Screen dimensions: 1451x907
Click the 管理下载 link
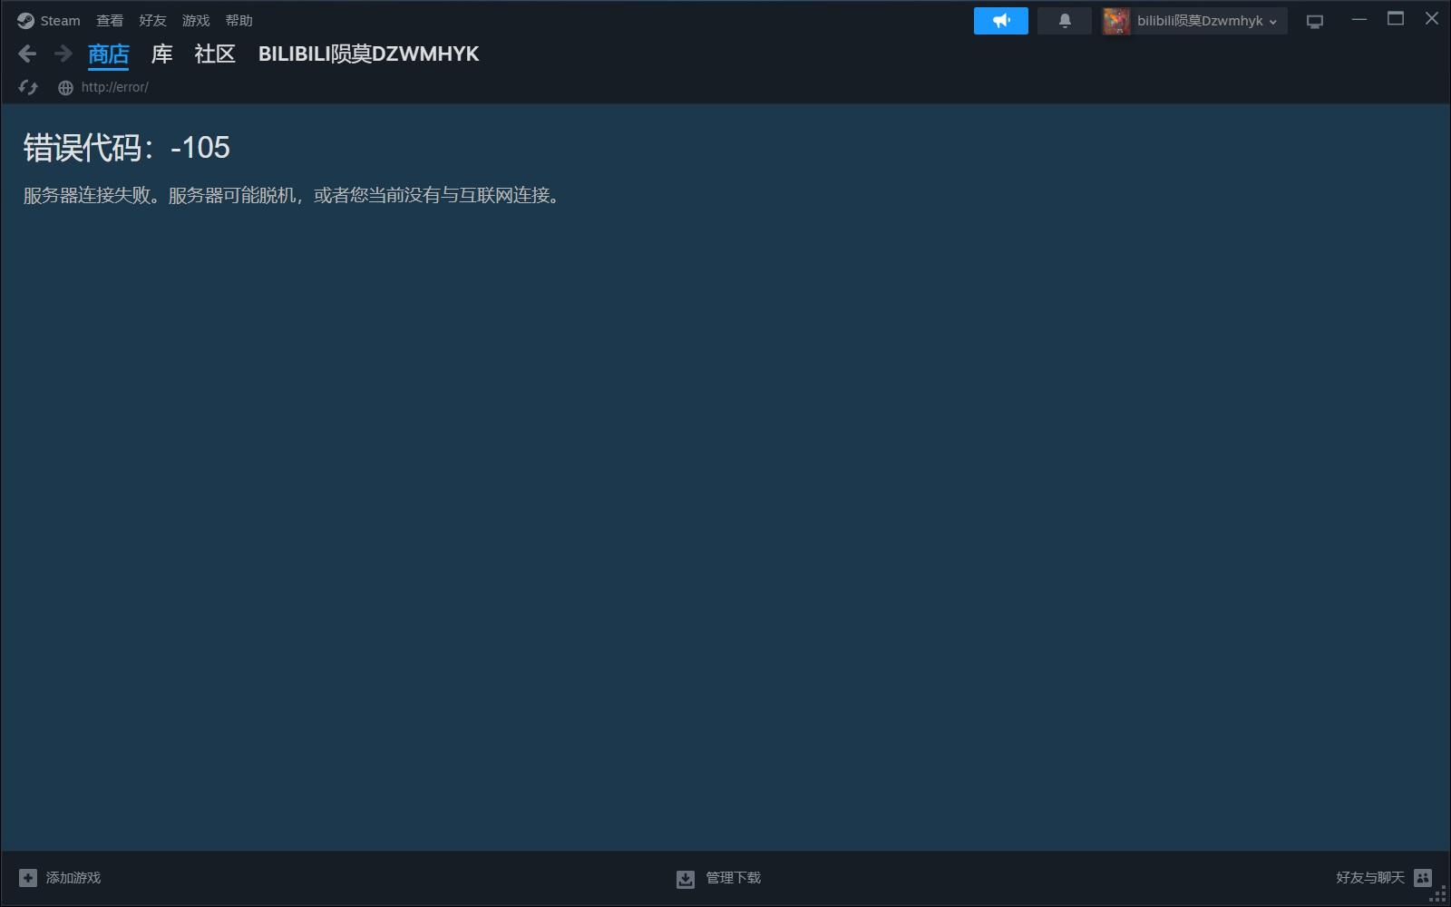pos(733,878)
